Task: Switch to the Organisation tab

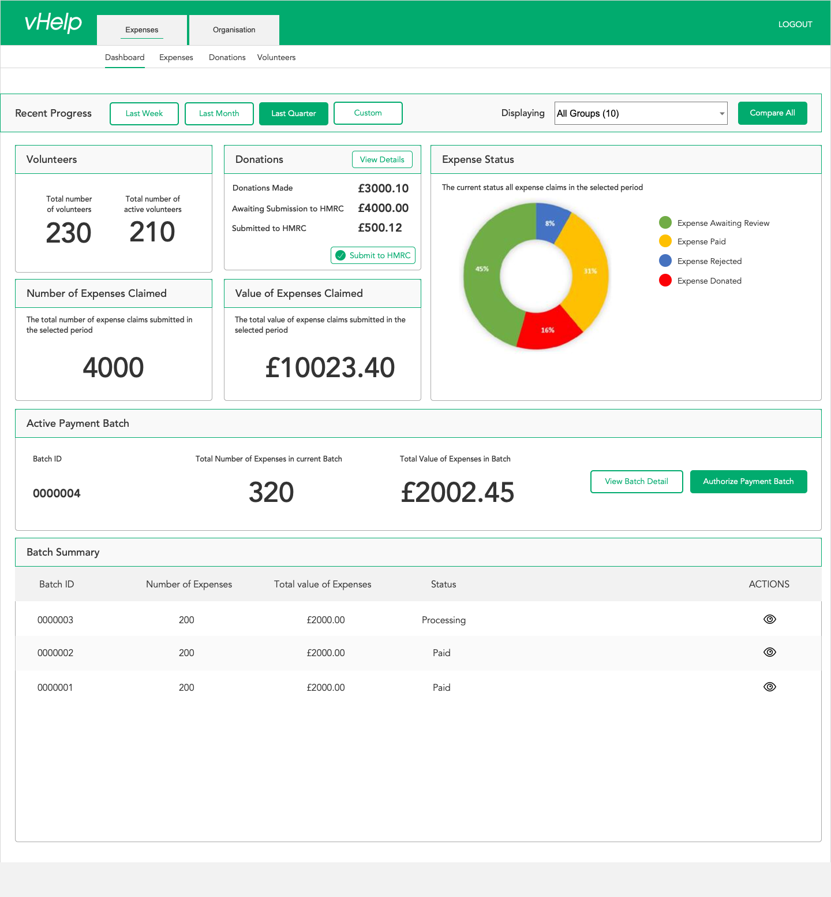Action: (x=234, y=30)
